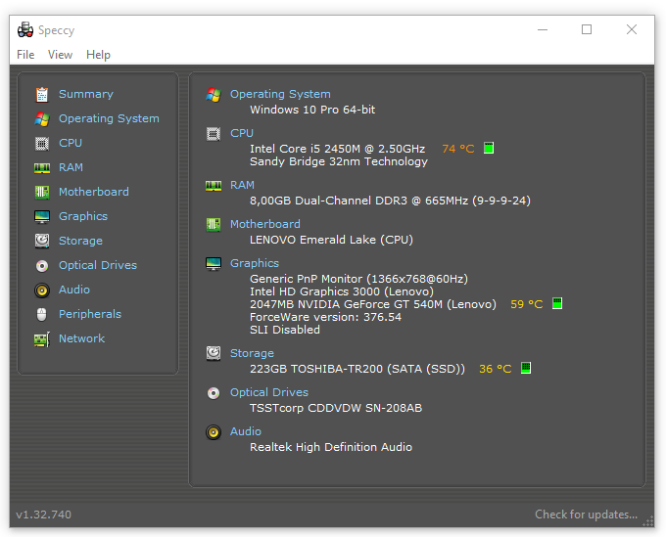The height and width of the screenshot is (537, 666).
Task: Click the Windows flag icon beside Operating System in sidebar
Action: click(x=42, y=119)
